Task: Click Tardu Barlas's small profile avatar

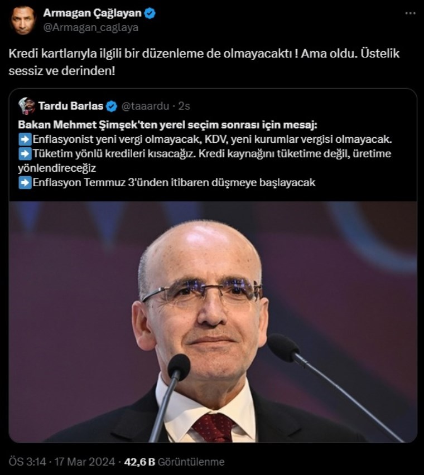Action: 26,106
